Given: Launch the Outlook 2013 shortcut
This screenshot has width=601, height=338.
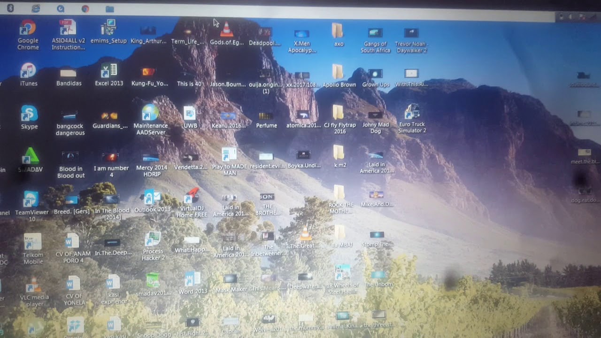Looking at the screenshot, I should [152, 201].
